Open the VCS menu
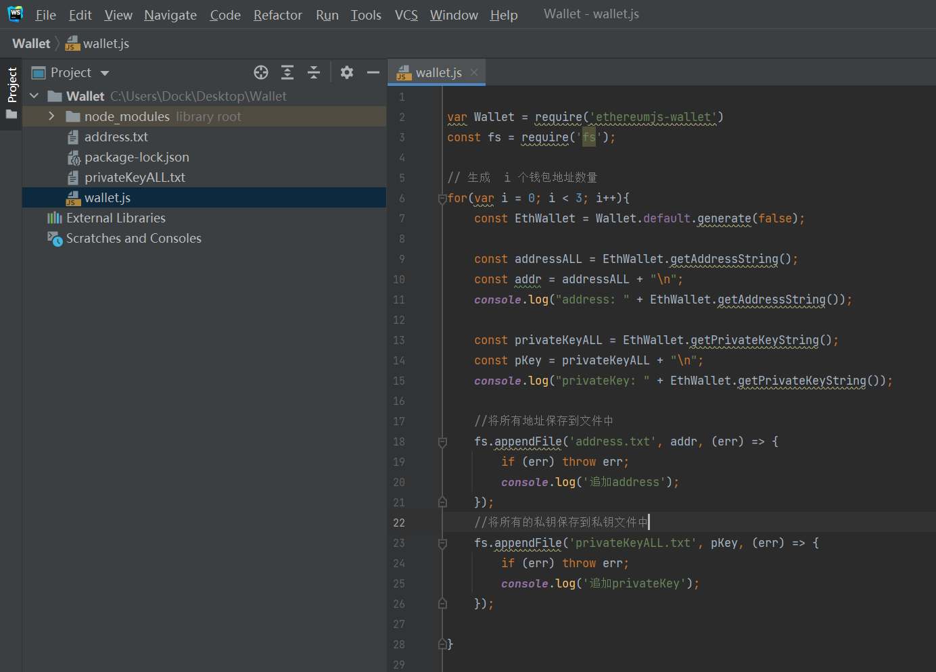Screen dimensions: 936x672 tap(406, 15)
